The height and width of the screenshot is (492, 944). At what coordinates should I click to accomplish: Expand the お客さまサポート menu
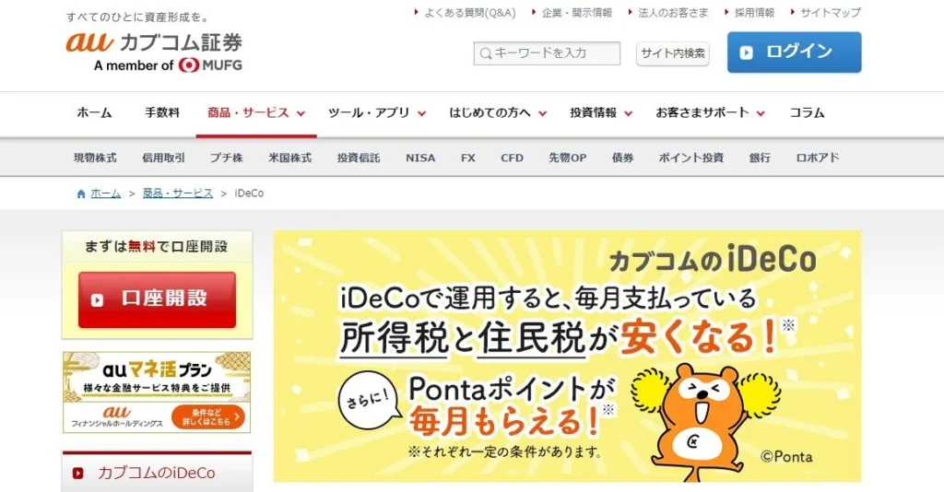[711, 113]
